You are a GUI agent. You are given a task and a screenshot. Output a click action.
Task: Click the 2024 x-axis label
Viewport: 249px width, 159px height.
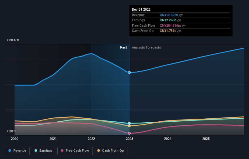click(x=168, y=139)
